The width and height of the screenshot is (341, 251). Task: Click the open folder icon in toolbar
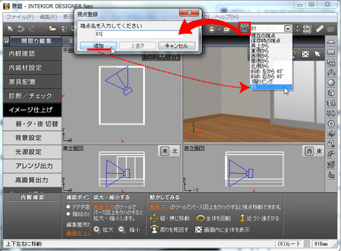(53, 28)
